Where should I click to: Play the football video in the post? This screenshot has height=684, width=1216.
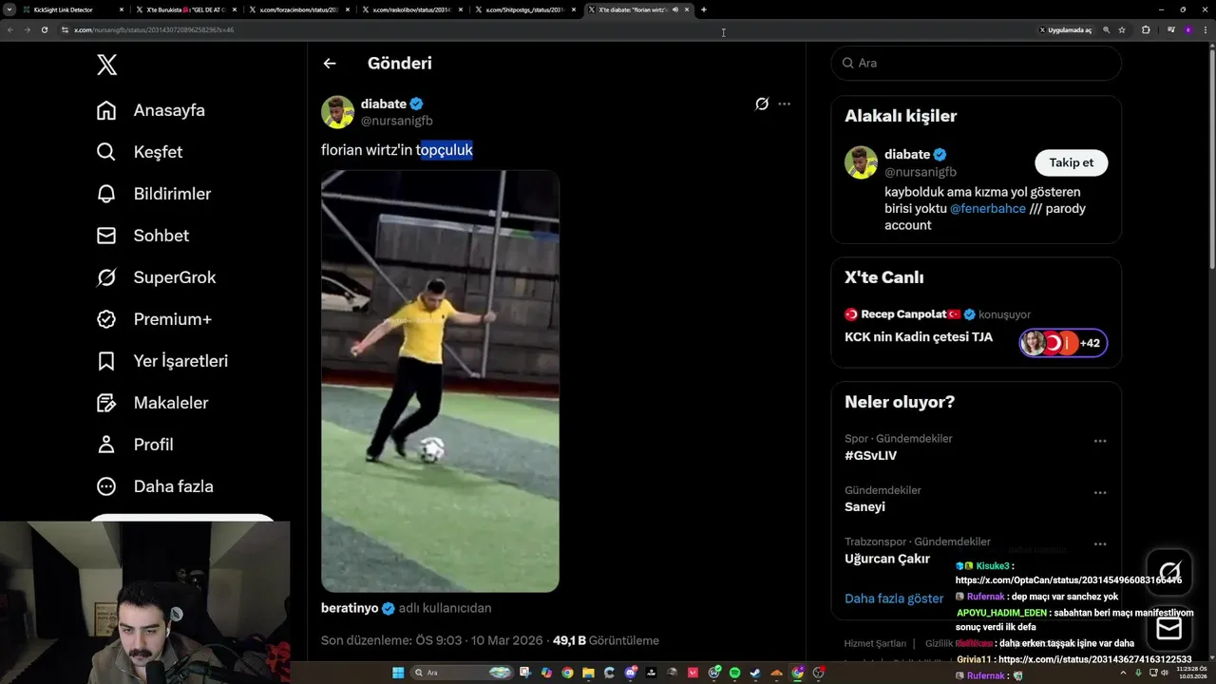pos(440,381)
